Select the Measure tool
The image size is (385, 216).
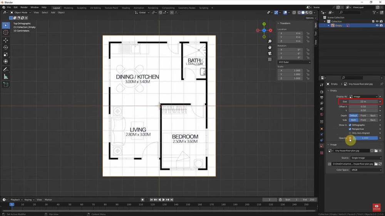point(6,77)
